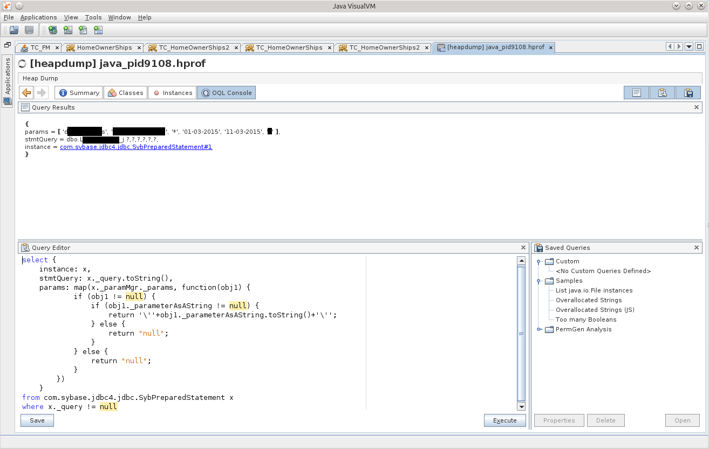This screenshot has height=449, width=709.
Task: Click the Delete button
Action: point(606,420)
